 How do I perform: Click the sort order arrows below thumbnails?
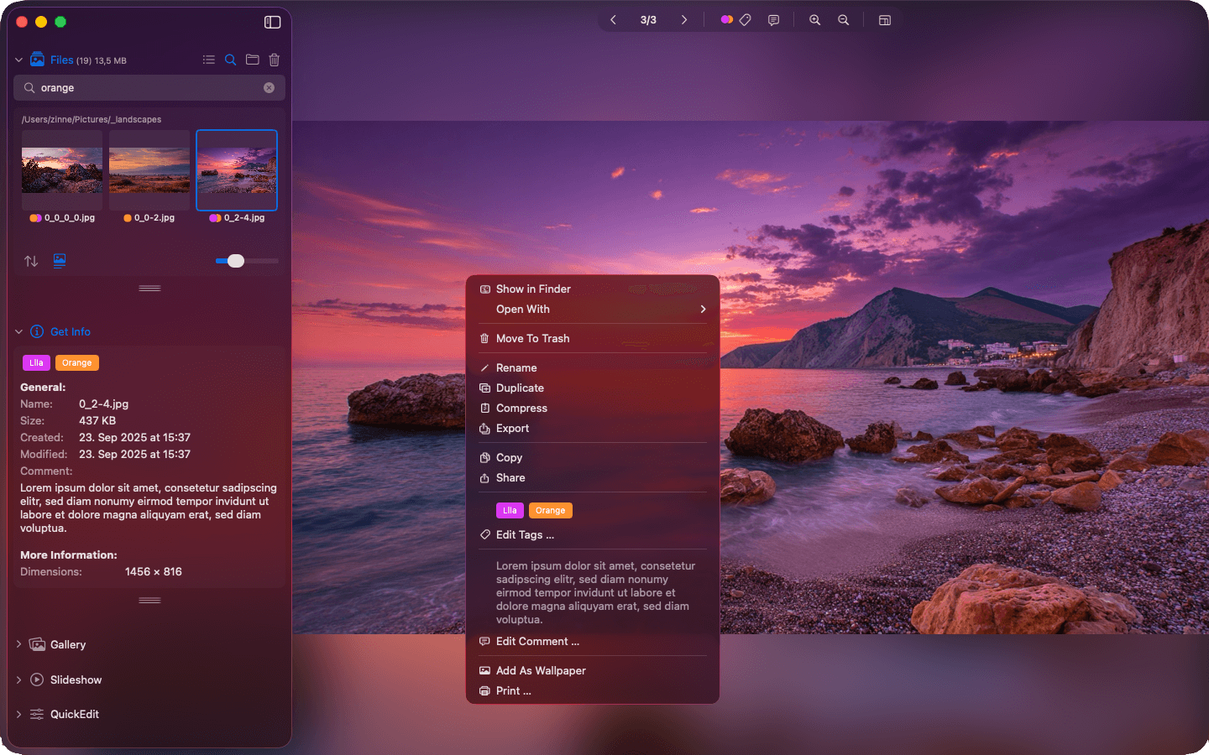coord(30,261)
